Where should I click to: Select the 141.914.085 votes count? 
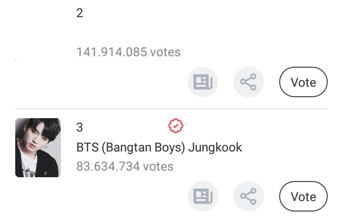pyautogui.click(x=128, y=52)
